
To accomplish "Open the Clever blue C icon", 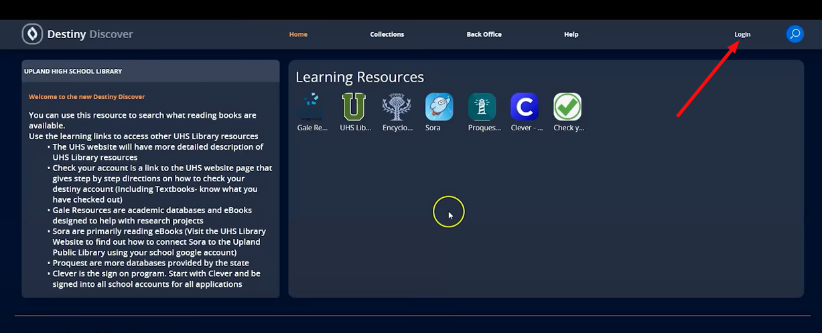I will tap(525, 106).
